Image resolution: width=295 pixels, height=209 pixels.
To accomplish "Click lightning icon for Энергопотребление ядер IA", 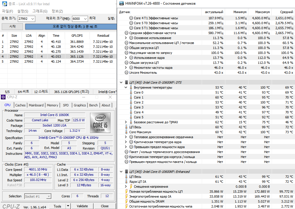I will [127, 196].
